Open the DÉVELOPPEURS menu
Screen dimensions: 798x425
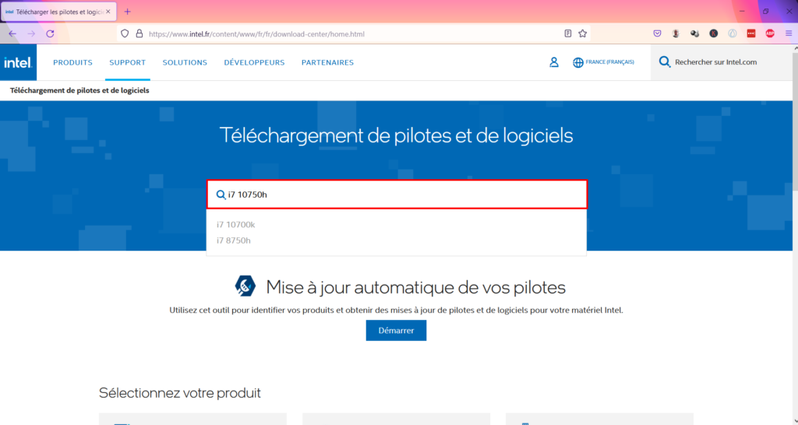255,62
